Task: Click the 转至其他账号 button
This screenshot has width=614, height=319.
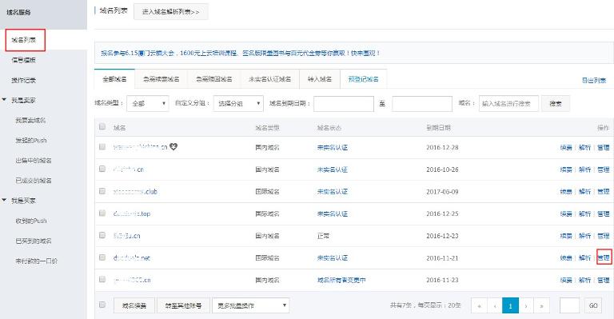Action: pos(183,305)
